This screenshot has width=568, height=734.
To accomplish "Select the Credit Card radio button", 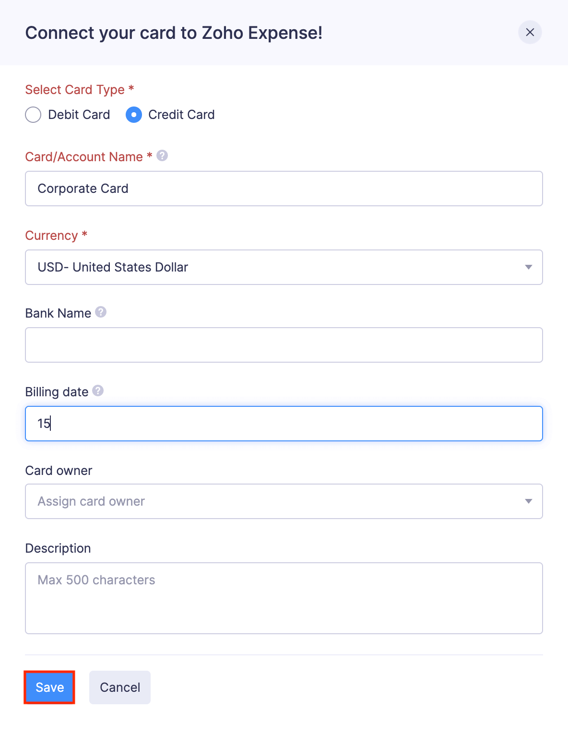I will pos(134,115).
